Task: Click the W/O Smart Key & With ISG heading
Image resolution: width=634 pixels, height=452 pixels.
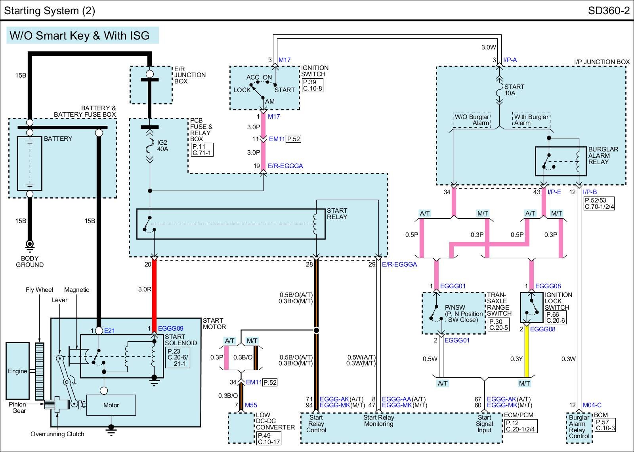Action: pos(80,36)
